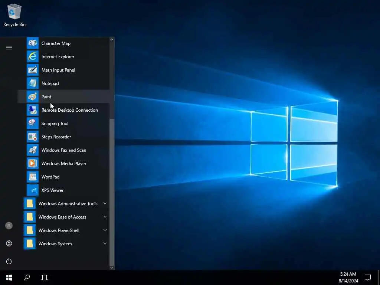Open Snipping Tool via its scissors icon
Screen dimensions: 380x285
(x=33, y=123)
